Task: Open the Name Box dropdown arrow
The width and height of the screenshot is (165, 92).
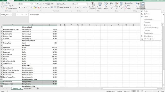Action: coord(11,15)
